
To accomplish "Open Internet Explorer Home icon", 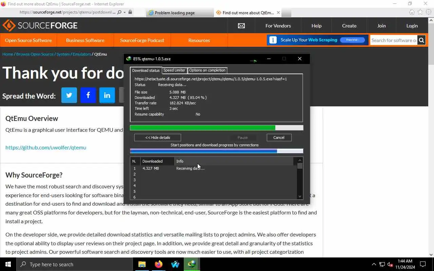I will click(x=412, y=12).
